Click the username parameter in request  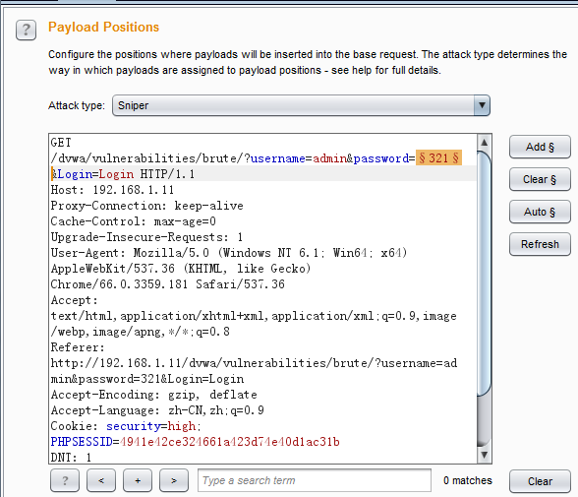(x=278, y=158)
